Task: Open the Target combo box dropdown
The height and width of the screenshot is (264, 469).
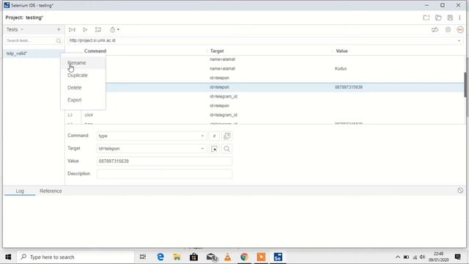Action: click(202, 148)
